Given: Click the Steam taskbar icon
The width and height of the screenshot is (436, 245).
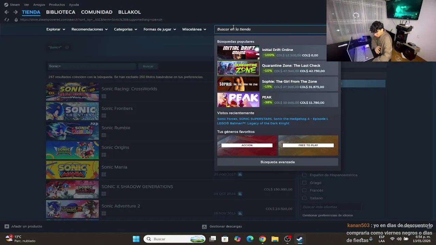Looking at the screenshot, I should [x=300, y=239].
